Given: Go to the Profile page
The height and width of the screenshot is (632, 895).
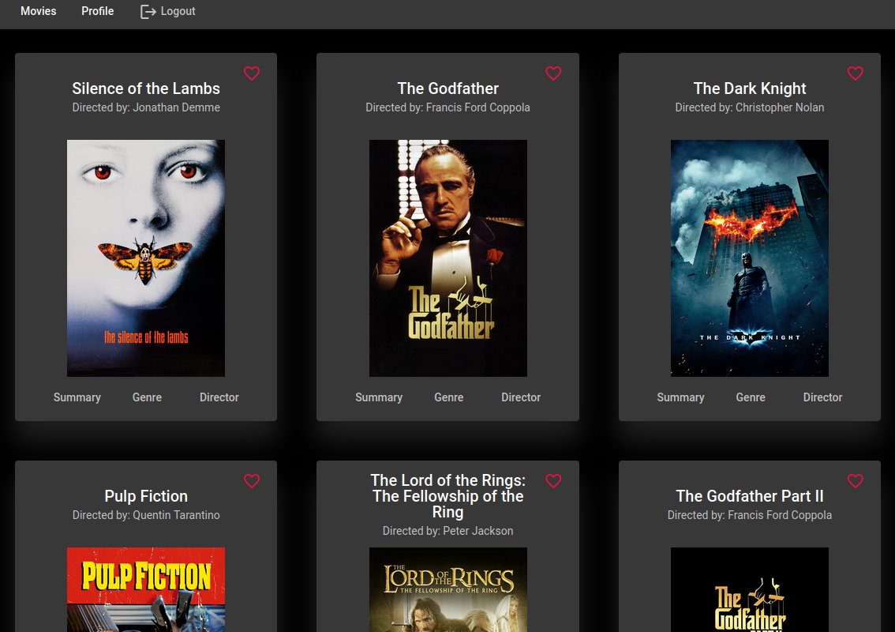Looking at the screenshot, I should point(98,11).
